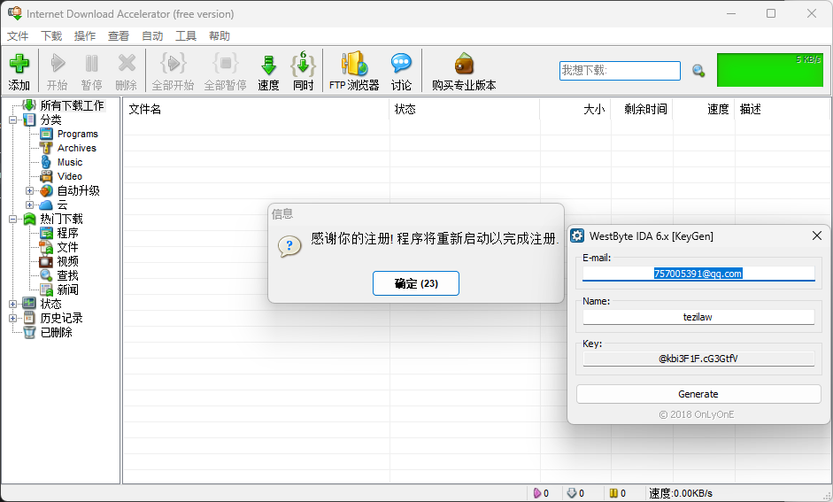Select the Music category in tree
833x502 pixels.
(70, 162)
